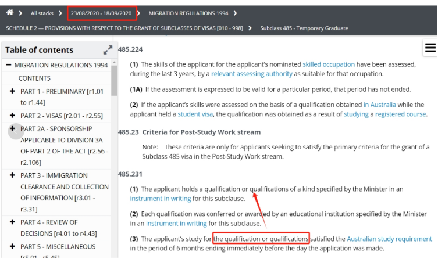Select All stacks in breadcrumb
Viewport: 438px width, 266px height.
pyautogui.click(x=42, y=13)
